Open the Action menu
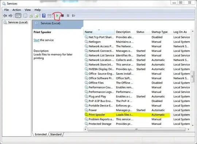 tap(16, 10)
